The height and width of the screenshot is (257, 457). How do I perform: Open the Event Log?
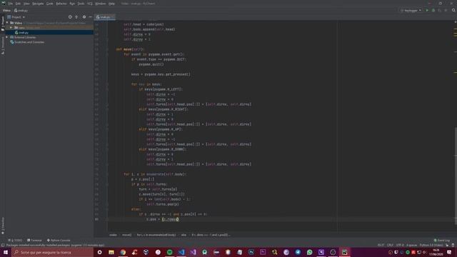pos(442,241)
